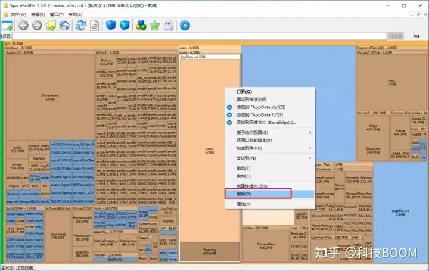
Task: Select the EdgeCore 343.9MB block
Action: 373,151
